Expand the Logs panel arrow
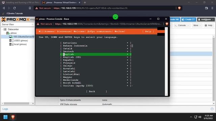This screenshot has width=216, height=121. tap(212, 109)
